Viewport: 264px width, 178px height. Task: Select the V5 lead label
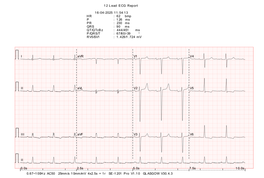192,88
